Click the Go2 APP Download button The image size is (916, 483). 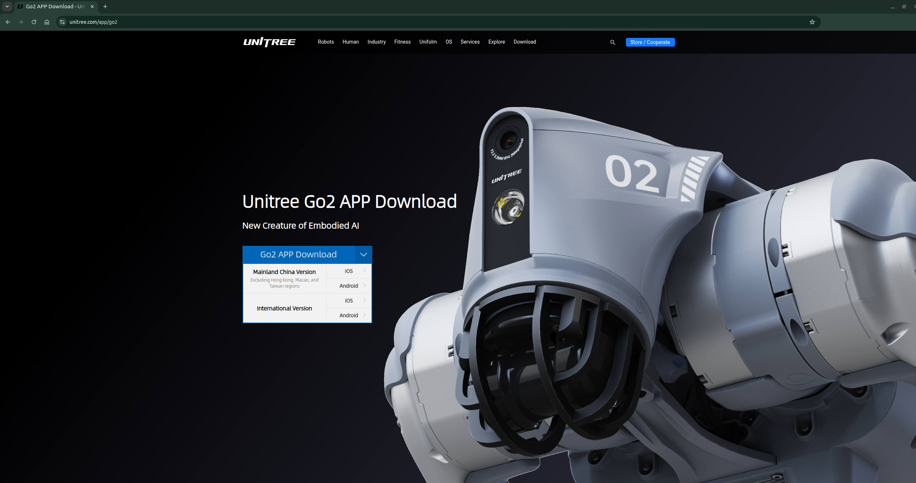point(298,254)
